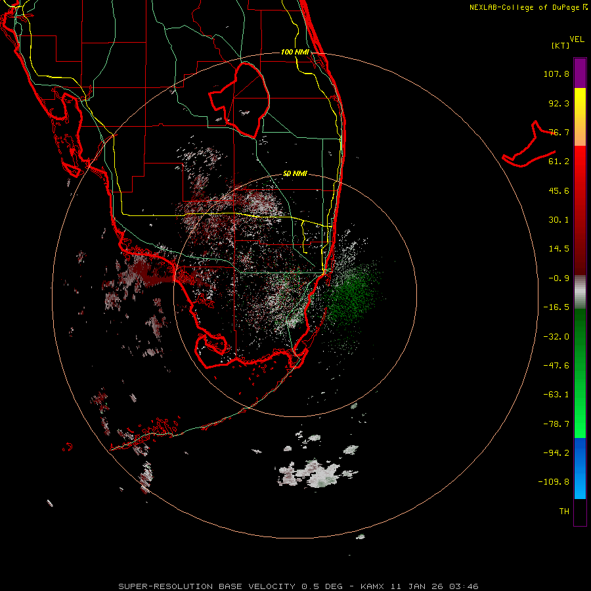Click the 100 NMI range ring label
Screen dimensions: 591x591
point(295,52)
